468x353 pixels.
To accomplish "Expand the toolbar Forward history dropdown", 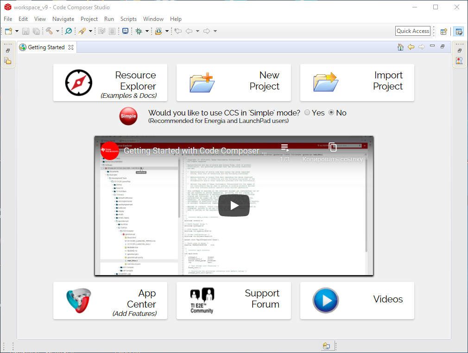I will pos(215,31).
